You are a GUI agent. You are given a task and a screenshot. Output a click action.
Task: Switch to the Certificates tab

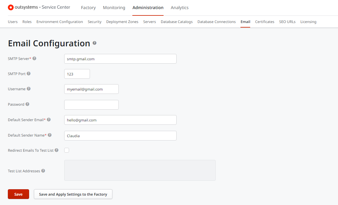[265, 22]
